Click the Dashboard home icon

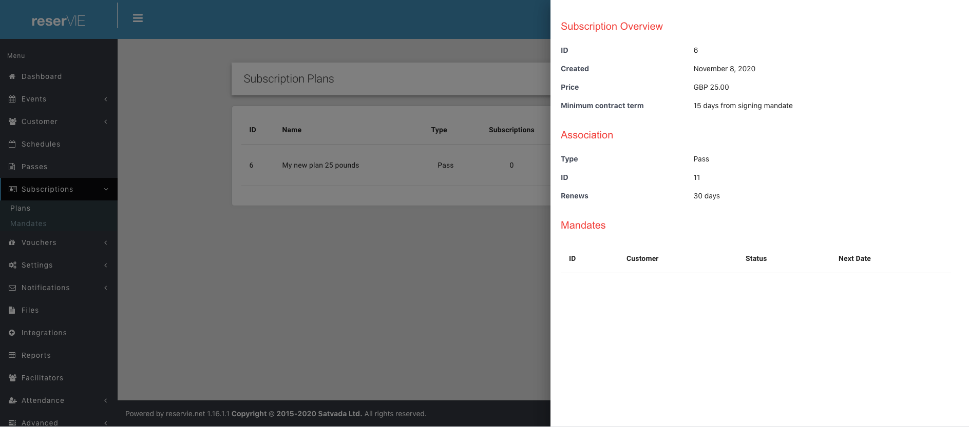coord(12,76)
